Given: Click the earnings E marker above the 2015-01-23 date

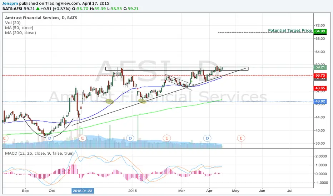Looking at the screenshot, I should click(83, 138).
